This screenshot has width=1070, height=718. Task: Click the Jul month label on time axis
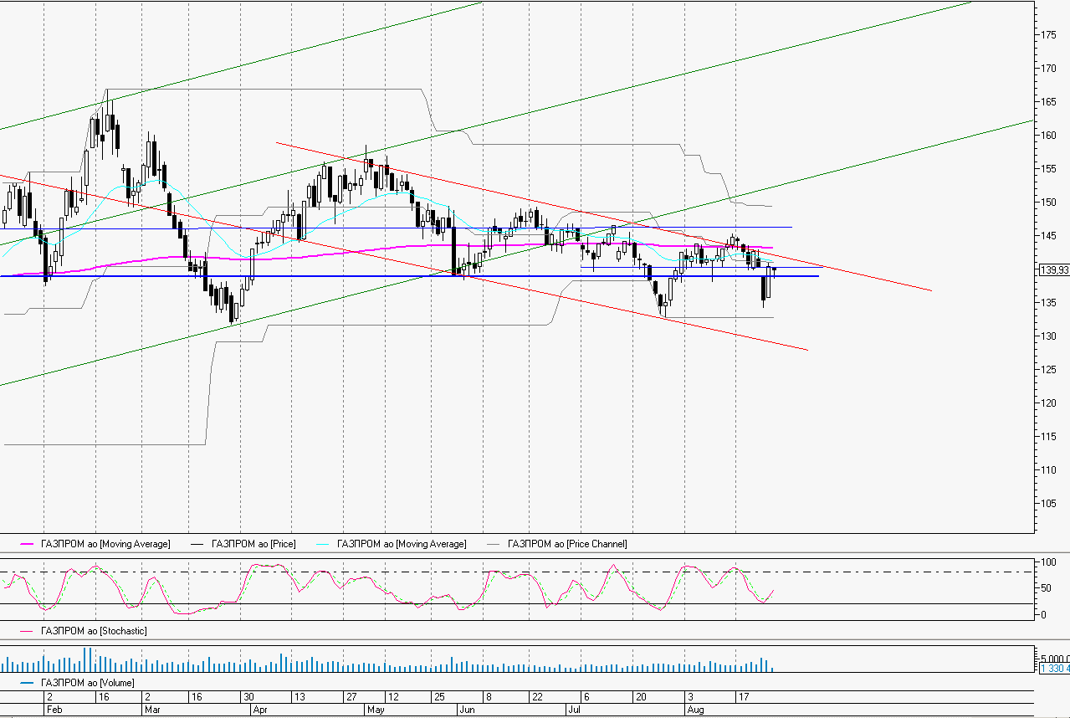pyautogui.click(x=574, y=709)
